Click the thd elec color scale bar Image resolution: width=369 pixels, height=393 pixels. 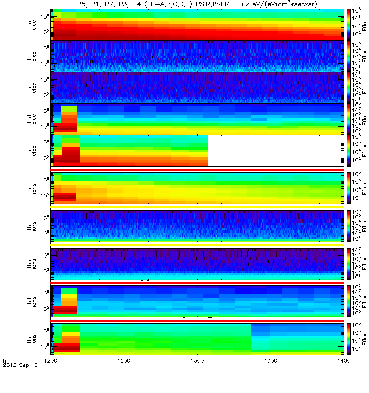[x=349, y=119]
